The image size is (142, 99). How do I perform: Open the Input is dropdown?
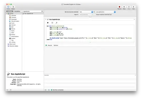tap(86, 14)
